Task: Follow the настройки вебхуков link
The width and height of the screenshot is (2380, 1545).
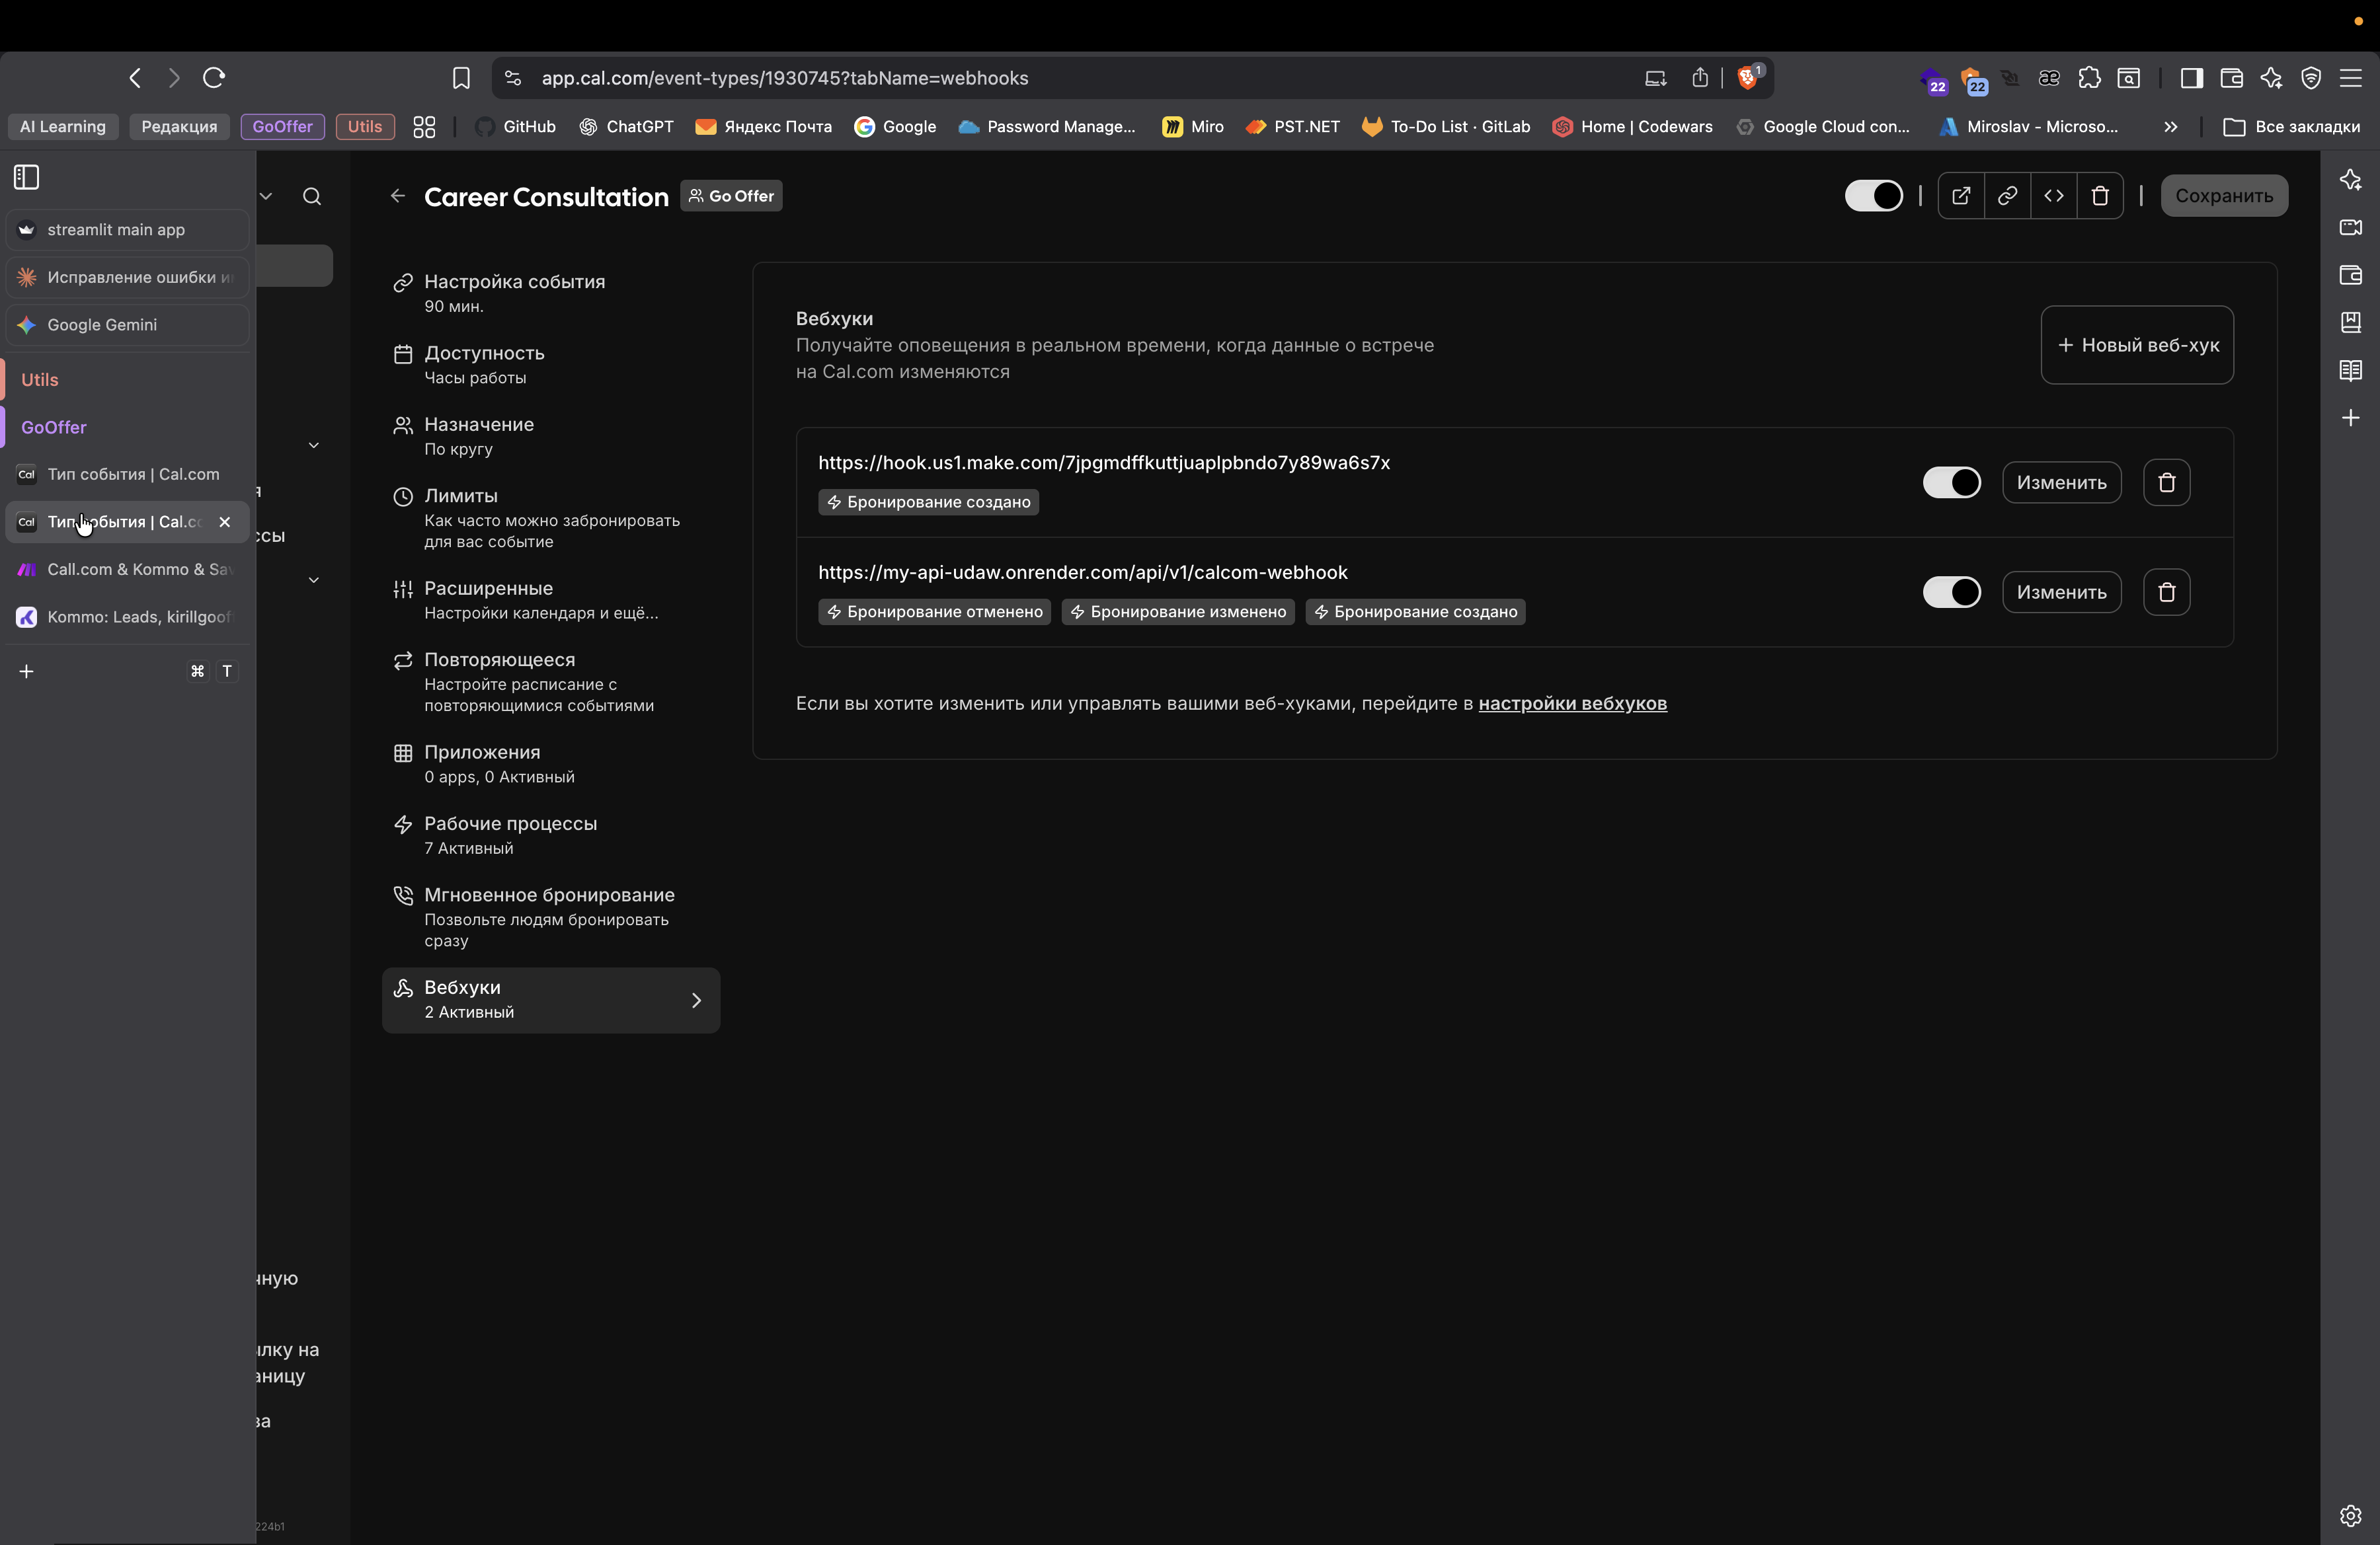Action: pyautogui.click(x=1572, y=704)
